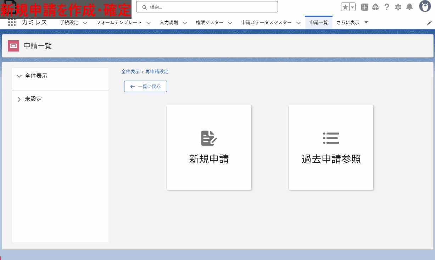Screen dimensions: 435x260
Task: Open the フォームテンプレート tab dropdown chevron
Action: tap(149, 23)
